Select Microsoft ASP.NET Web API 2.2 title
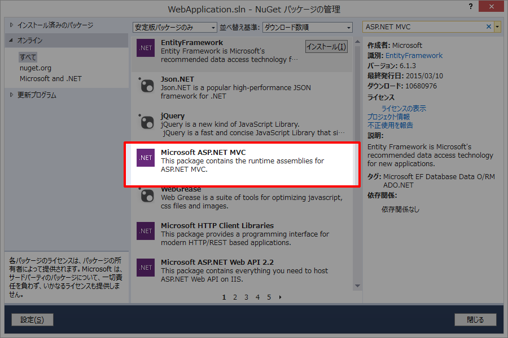Image resolution: width=508 pixels, height=338 pixels. coord(217,262)
